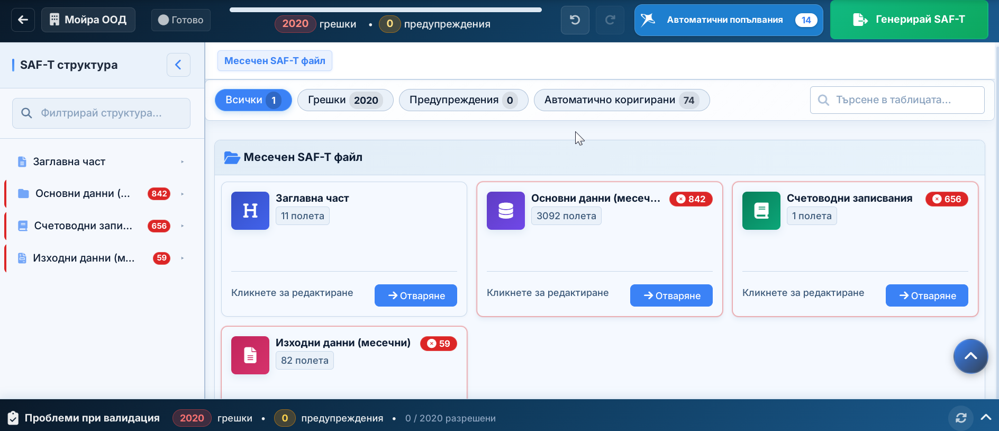Select the Всички filter tab

pyautogui.click(x=253, y=100)
